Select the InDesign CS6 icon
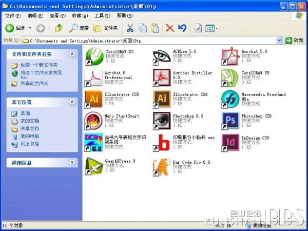Image resolution: width=308 pixels, height=231 pixels. pos(230,142)
